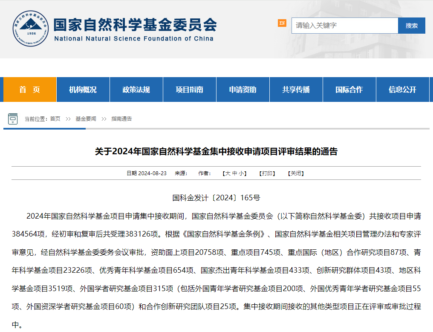Focus the keyword search input field
433x332 pixels.
(x=345, y=26)
